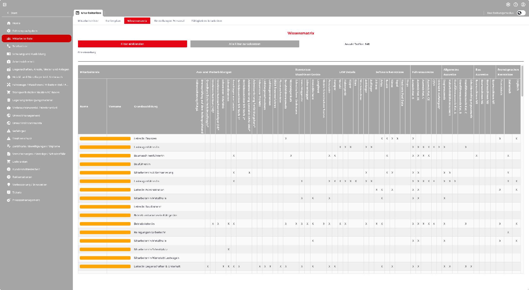The image size is (529, 290).
Task: Open Tickets from the sidebar
Action: tap(17, 193)
